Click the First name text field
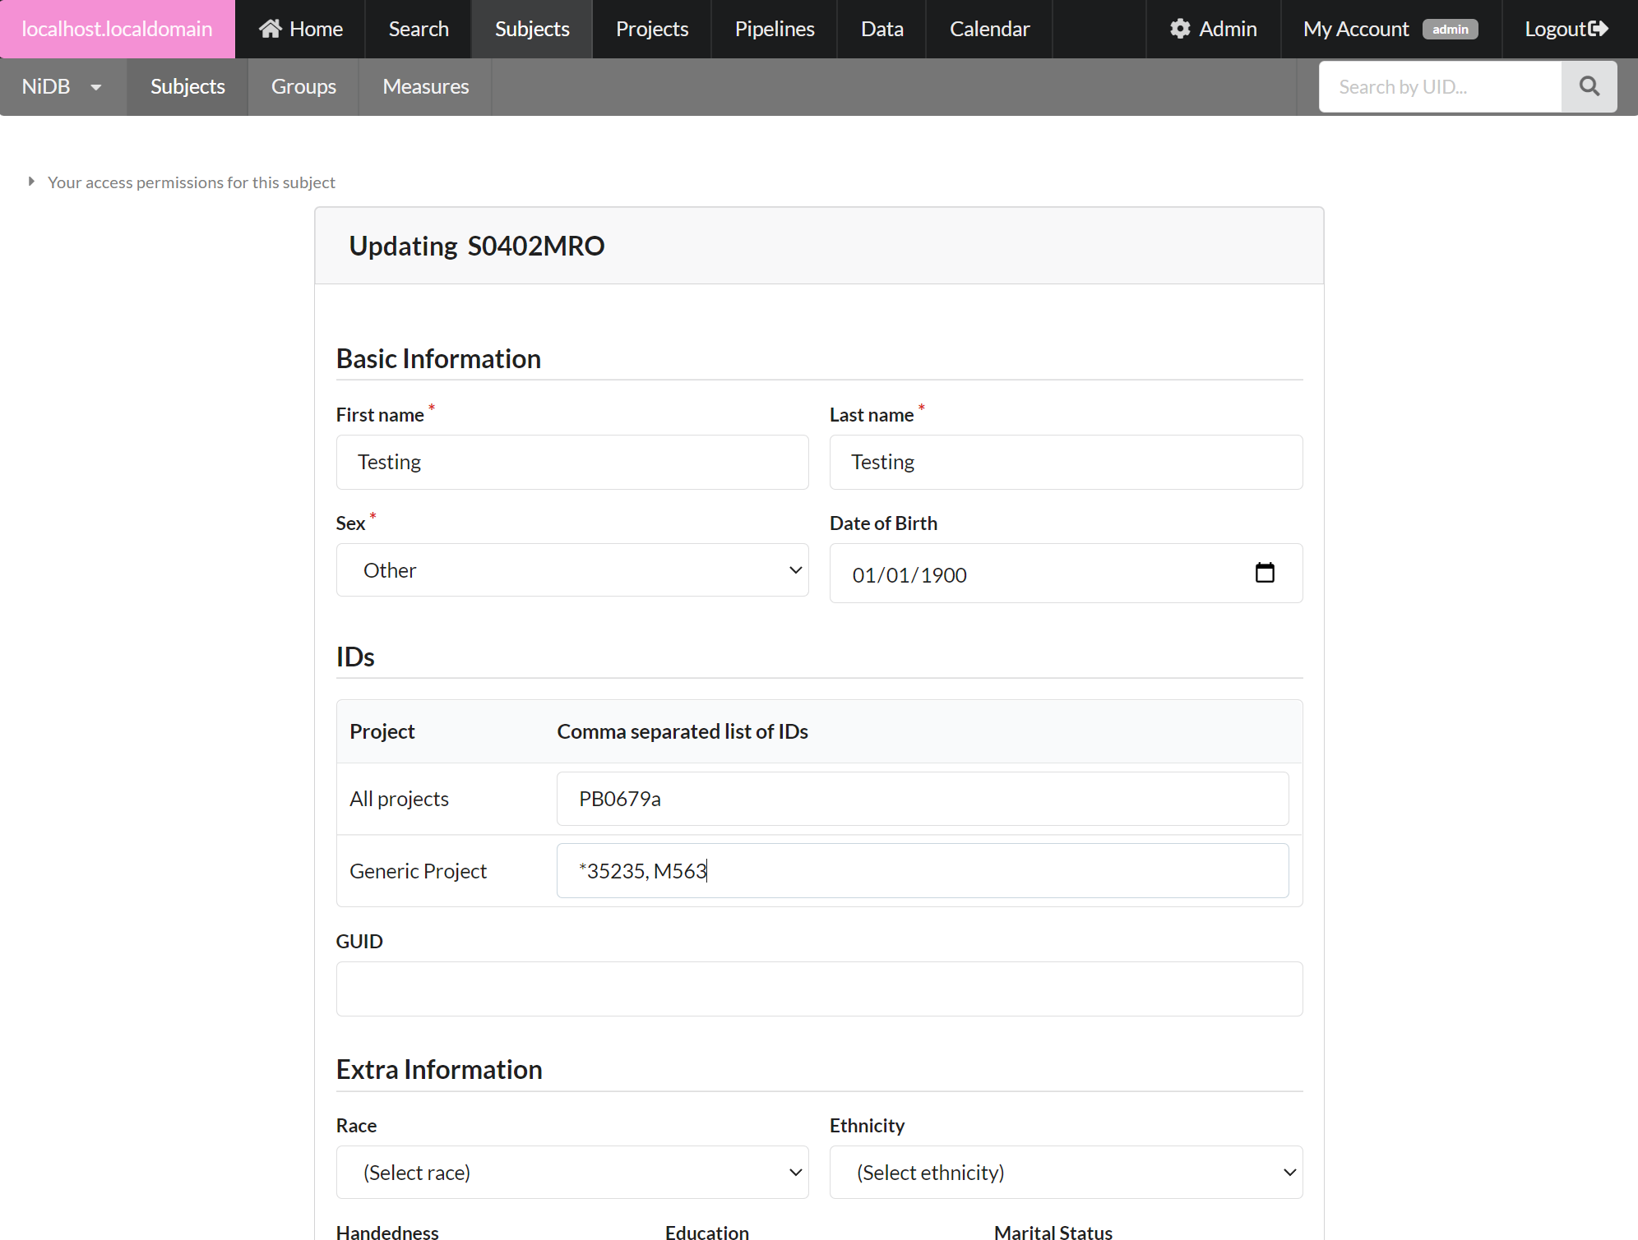Viewport: 1638px width, 1240px height. (571, 462)
